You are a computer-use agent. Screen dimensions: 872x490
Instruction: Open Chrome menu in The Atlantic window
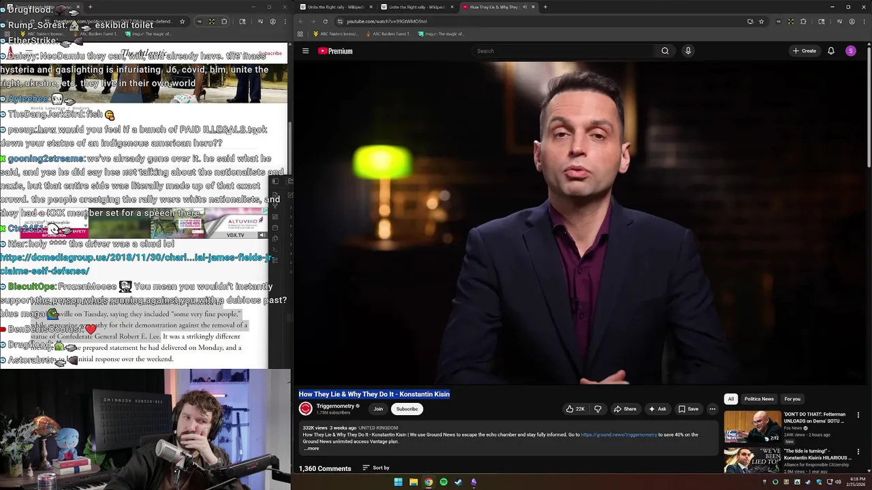[284, 21]
